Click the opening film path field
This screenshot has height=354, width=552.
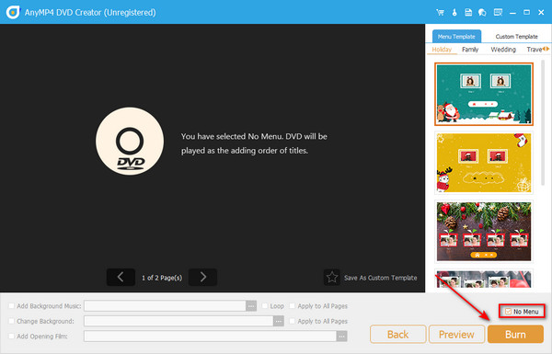[x=210, y=337]
